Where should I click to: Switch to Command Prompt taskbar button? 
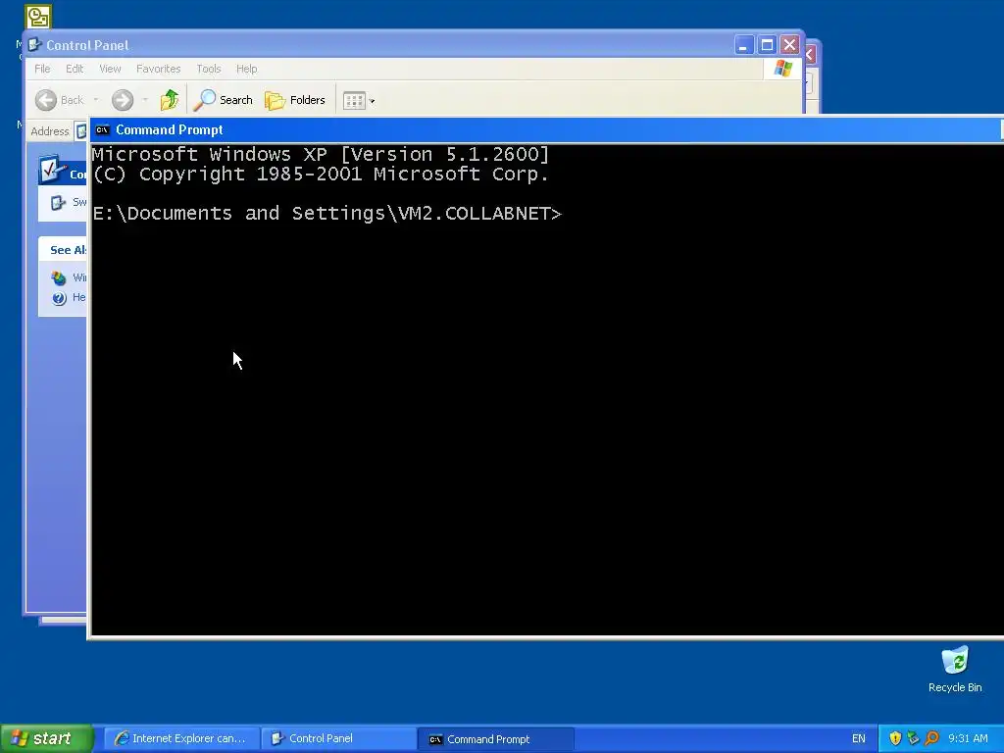(496, 739)
